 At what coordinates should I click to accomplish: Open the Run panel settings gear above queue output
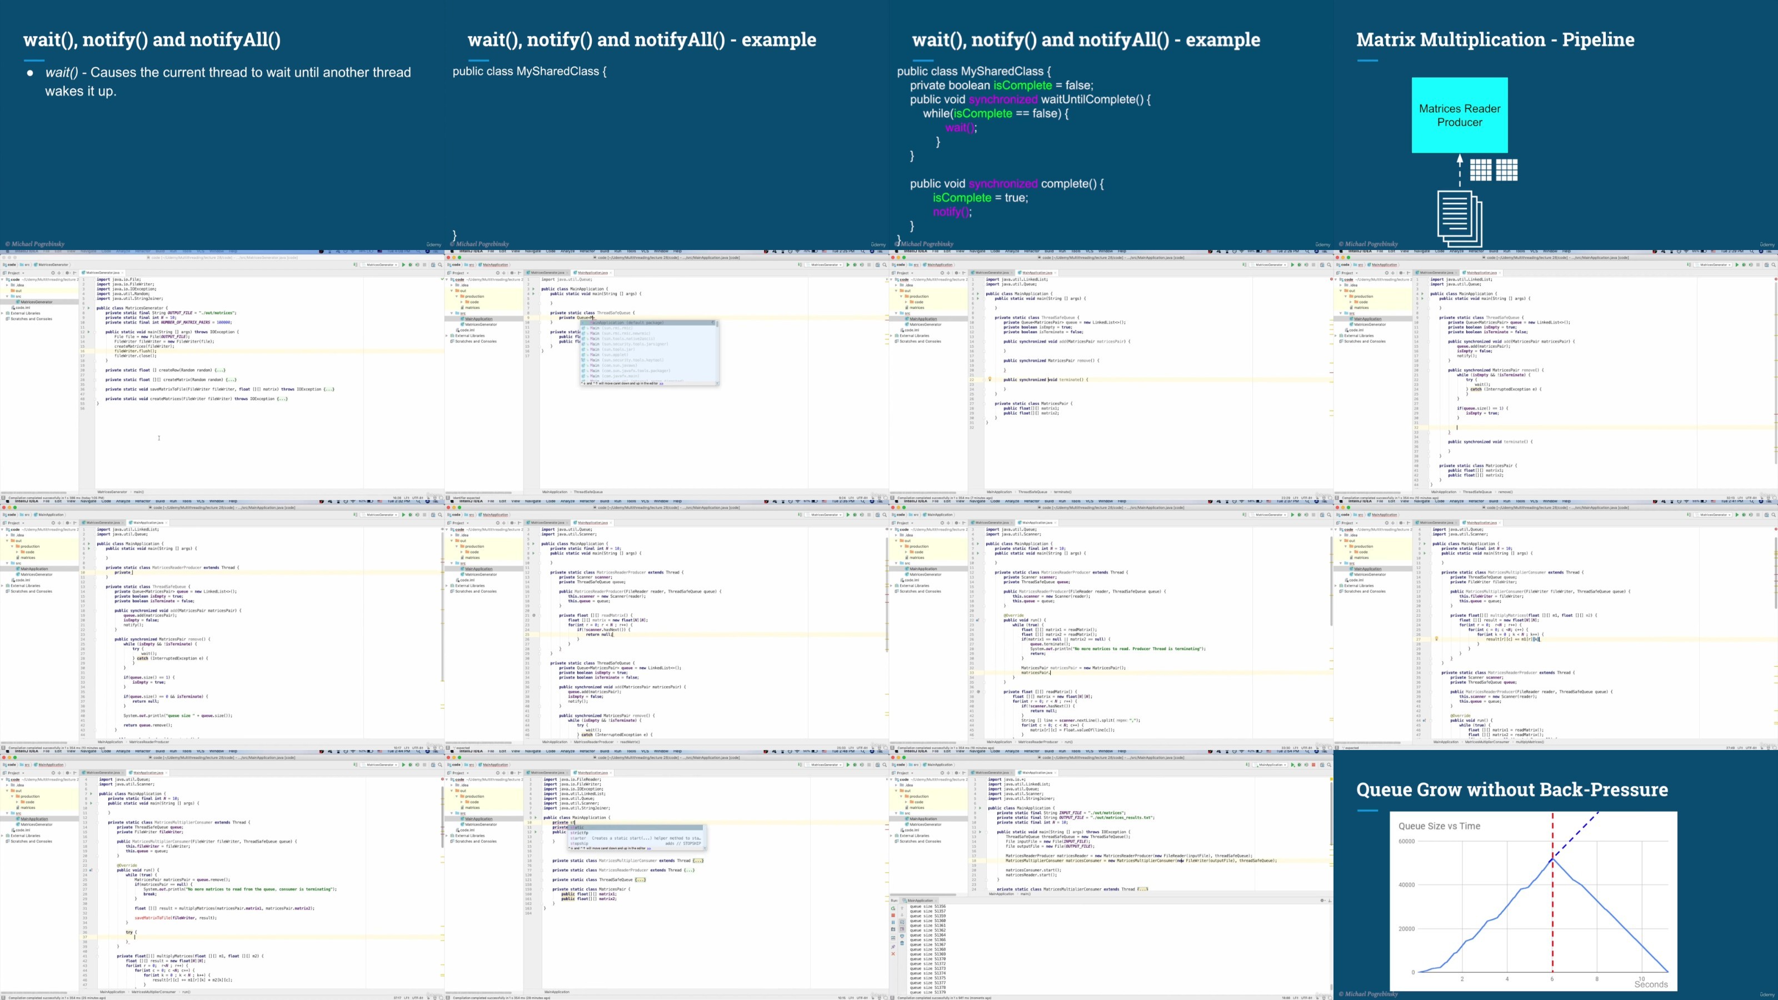(1322, 901)
